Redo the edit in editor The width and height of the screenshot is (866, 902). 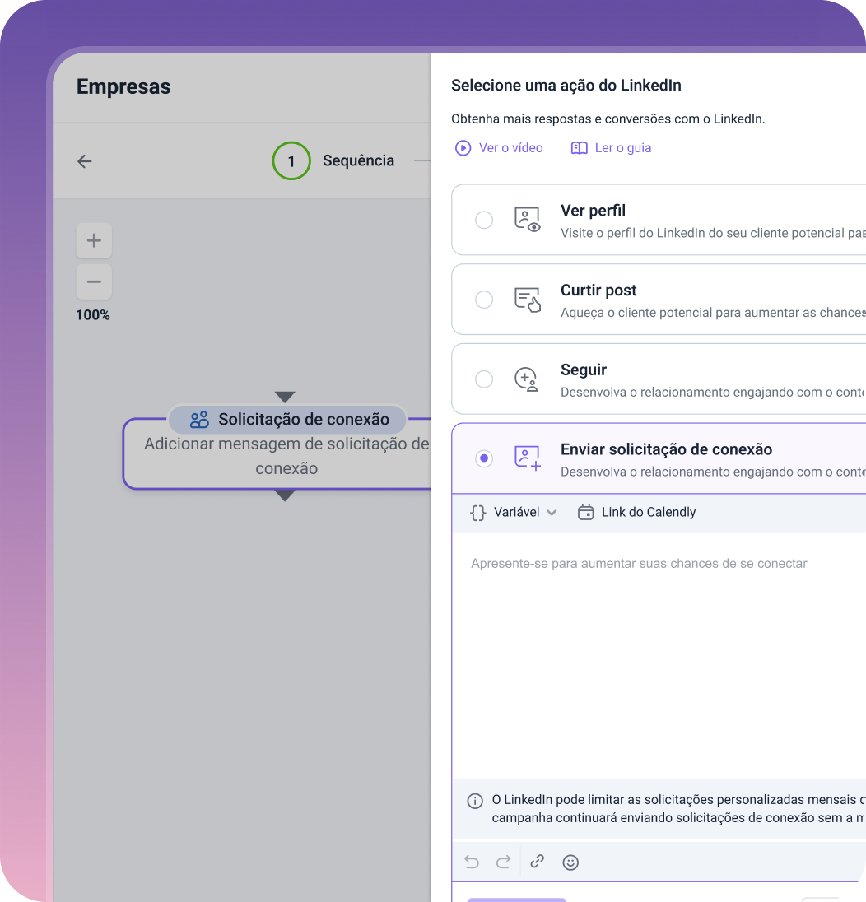(504, 862)
